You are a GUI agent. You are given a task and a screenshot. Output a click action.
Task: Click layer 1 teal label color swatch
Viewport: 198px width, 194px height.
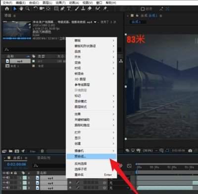coord(25,178)
